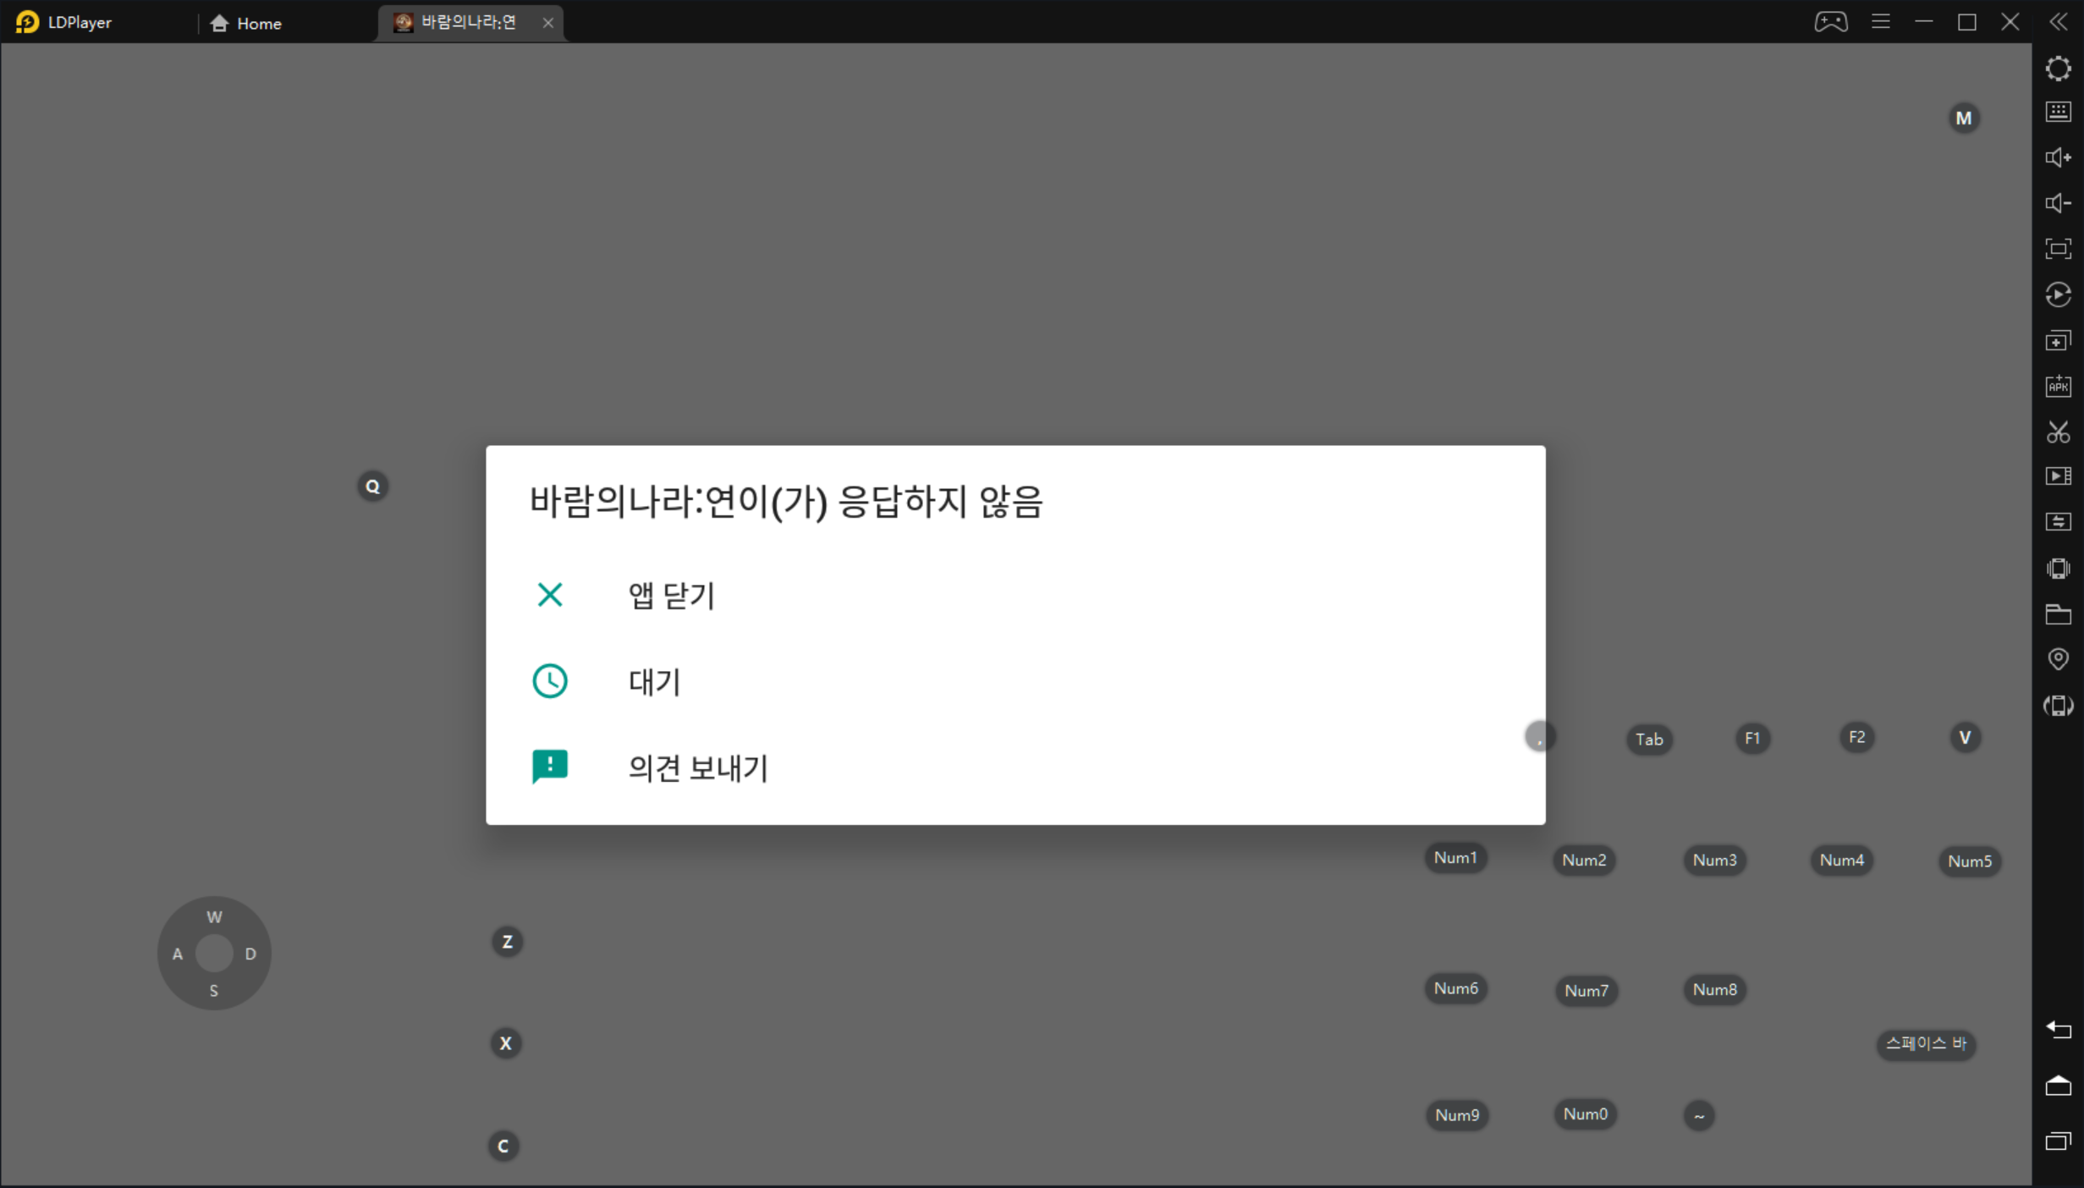Minimize the LDPlayer window

click(1924, 22)
